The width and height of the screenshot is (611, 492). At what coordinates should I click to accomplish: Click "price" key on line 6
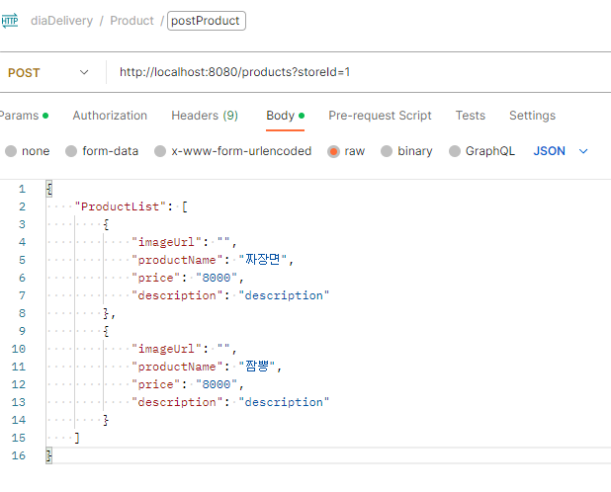155,278
